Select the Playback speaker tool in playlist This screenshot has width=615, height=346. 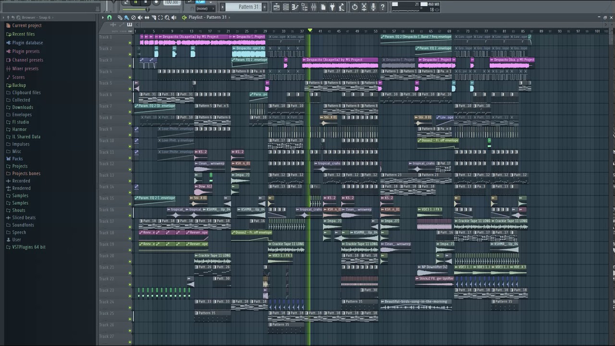point(174,17)
